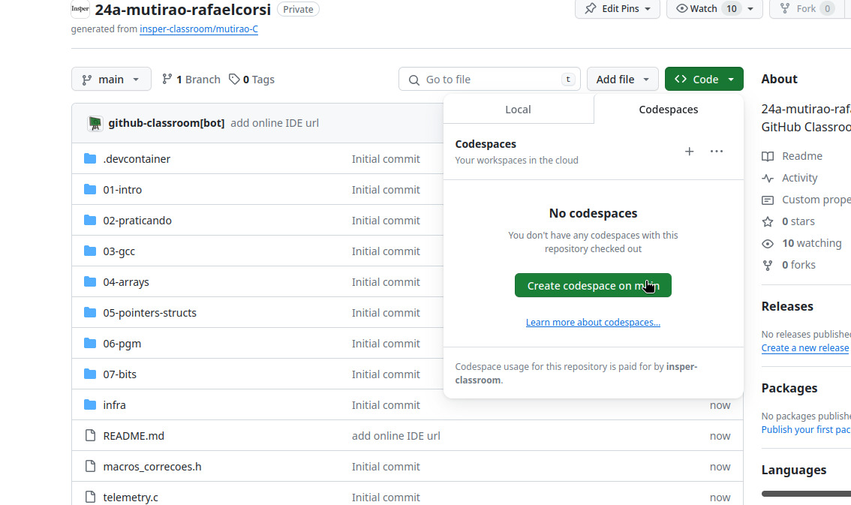Viewport: 851px width, 505px height.
Task: Expand the Add file dropdown
Action: (623, 80)
